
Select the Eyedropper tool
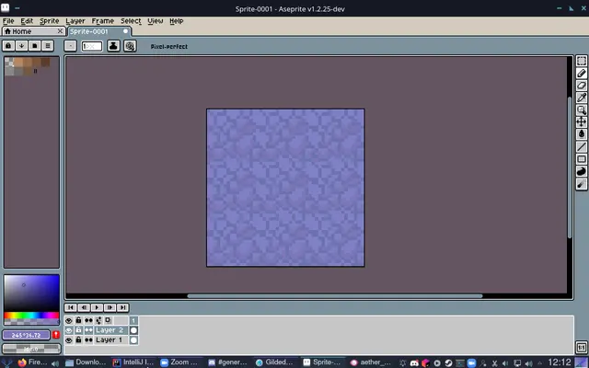click(x=581, y=98)
